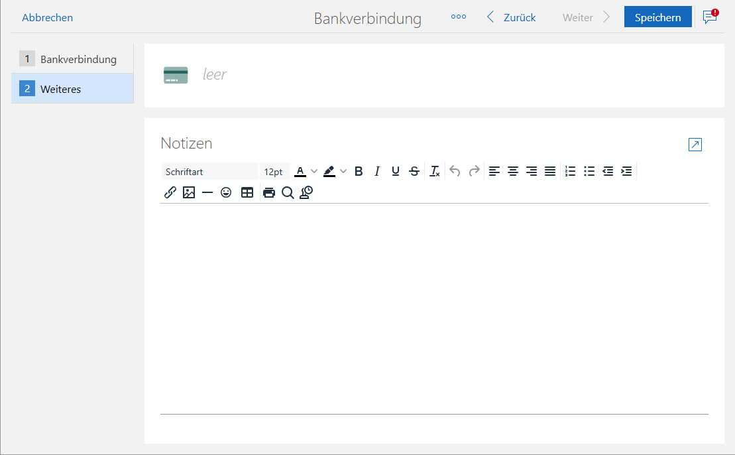Screen dimensions: 735x455
Task: Open the Schriftart dropdown
Action: coord(209,171)
